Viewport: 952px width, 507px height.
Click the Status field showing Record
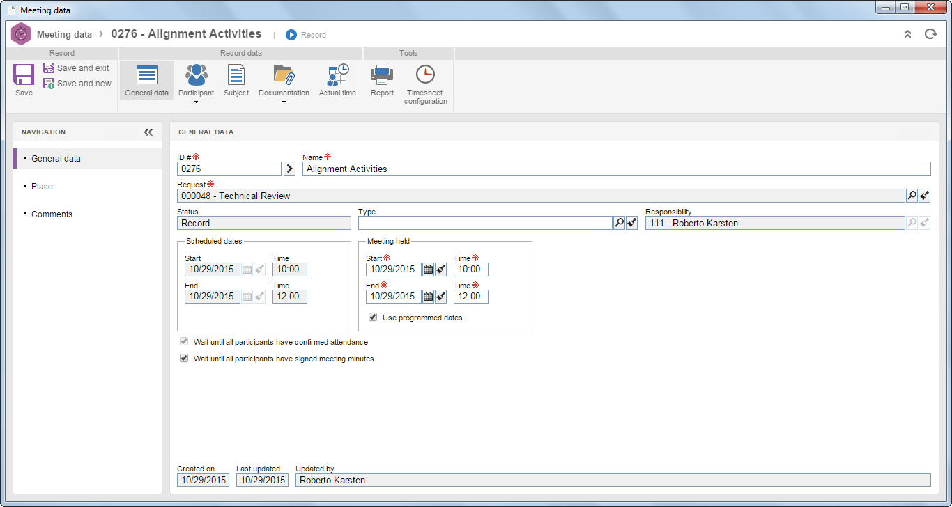[264, 223]
